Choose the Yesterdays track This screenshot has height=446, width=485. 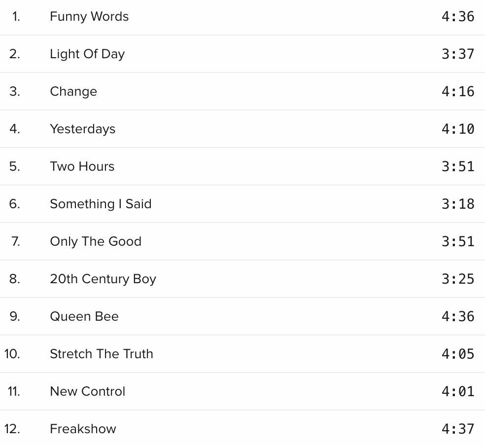(83, 129)
